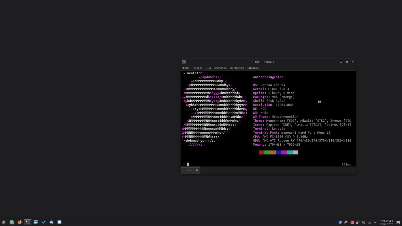Expand the hidden system tray icons
Image resolution: width=402 pixels, height=226 pixels.
(x=375, y=222)
